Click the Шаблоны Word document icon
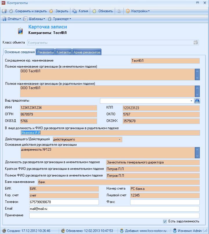The image size is (209, 234). 25,19
